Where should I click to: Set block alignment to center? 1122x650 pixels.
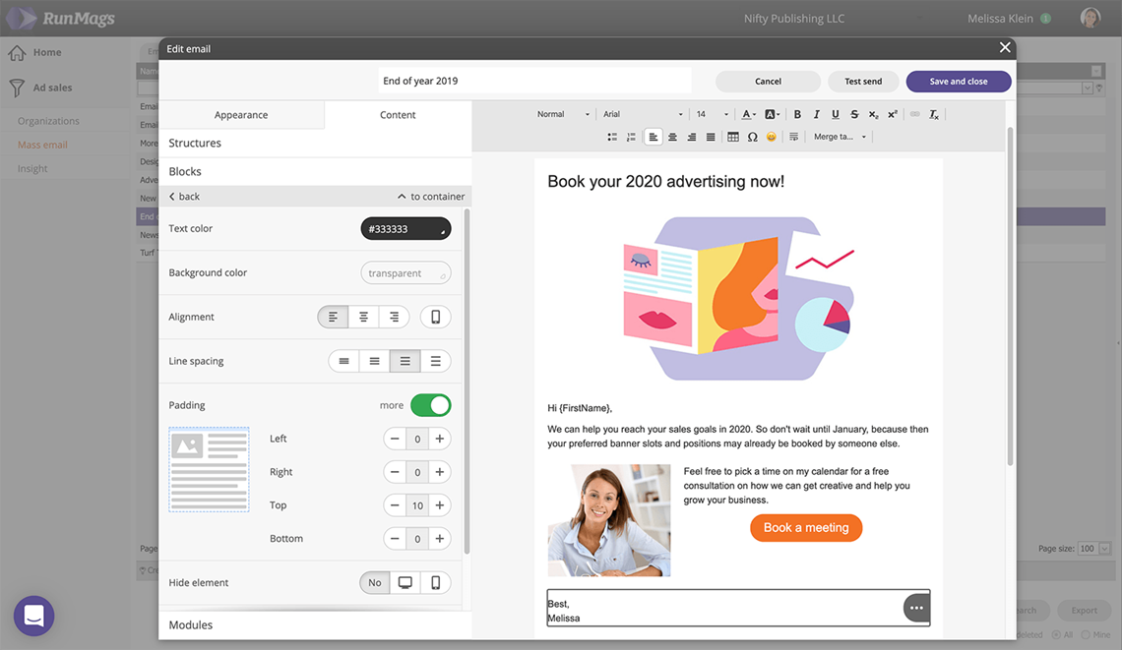coord(363,317)
